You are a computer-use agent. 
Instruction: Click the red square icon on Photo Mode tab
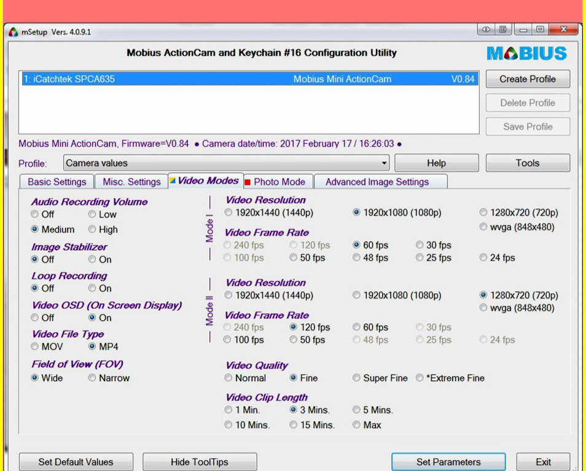point(248,182)
